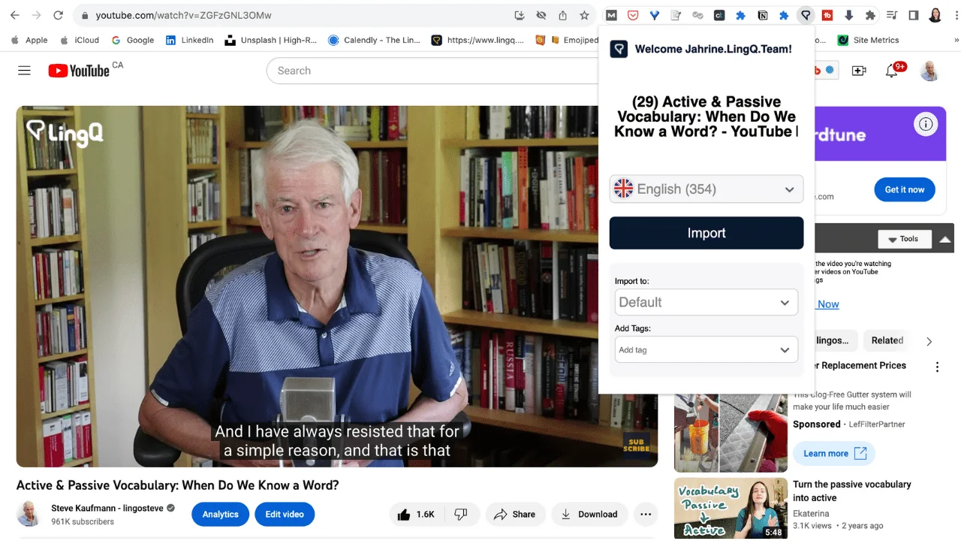The width and height of the screenshot is (961, 541).
Task: Open the Add Tags dropdown
Action: click(706, 349)
